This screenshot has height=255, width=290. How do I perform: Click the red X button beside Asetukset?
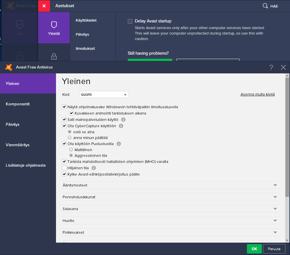point(44,6)
